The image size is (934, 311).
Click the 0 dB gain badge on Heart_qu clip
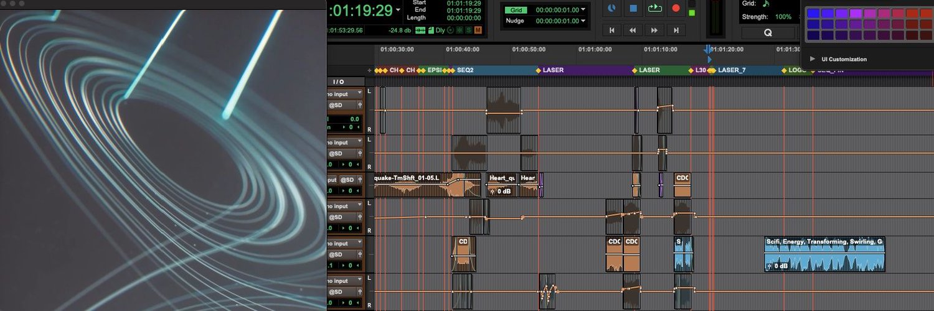click(x=501, y=192)
